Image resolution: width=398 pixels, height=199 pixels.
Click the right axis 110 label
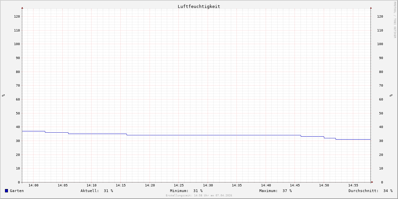(380, 31)
